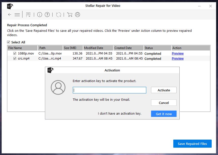
Task: Toggle the Select All checkbox
Action: click(9, 42)
